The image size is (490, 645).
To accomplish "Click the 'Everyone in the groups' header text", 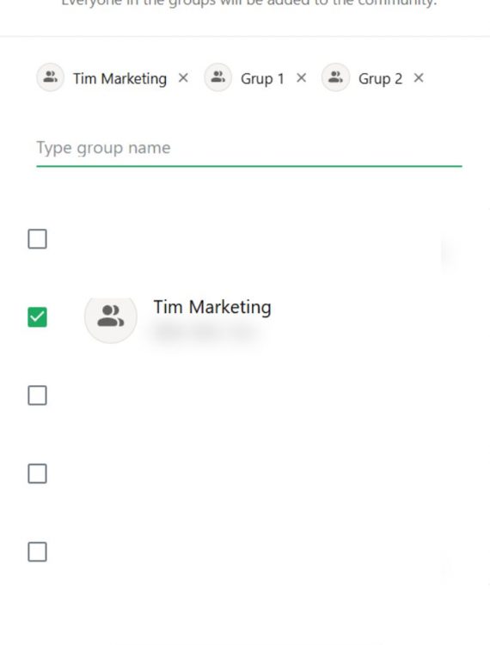I will coord(249,3).
